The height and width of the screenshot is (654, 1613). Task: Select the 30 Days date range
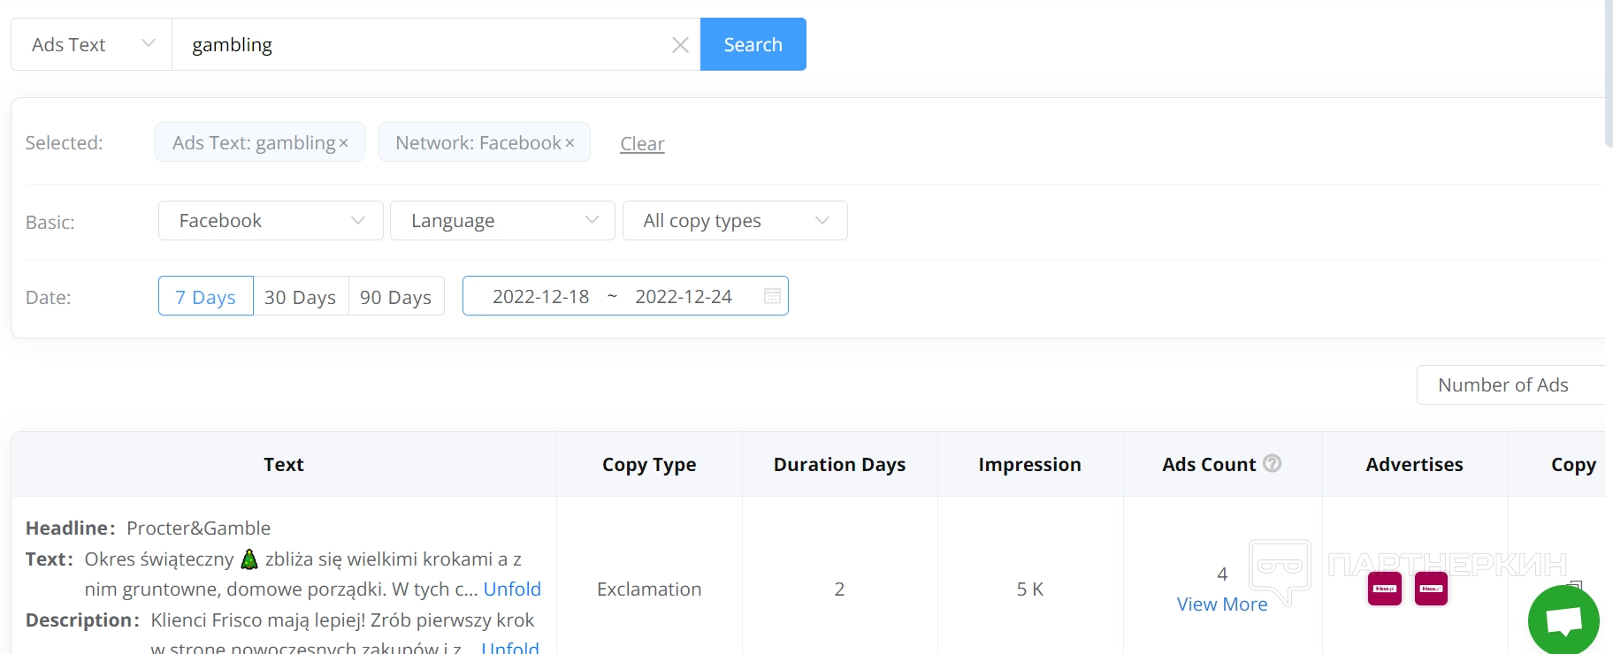click(301, 297)
